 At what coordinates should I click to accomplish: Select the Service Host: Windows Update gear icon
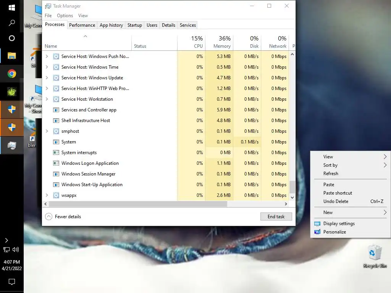(x=56, y=78)
